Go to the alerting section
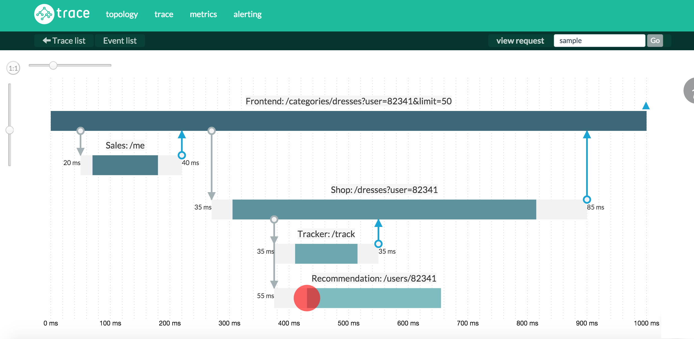This screenshot has width=694, height=339. click(247, 14)
